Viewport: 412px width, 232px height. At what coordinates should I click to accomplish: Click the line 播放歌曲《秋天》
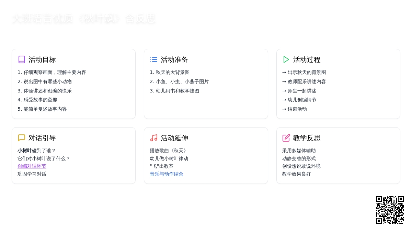tap(169, 151)
